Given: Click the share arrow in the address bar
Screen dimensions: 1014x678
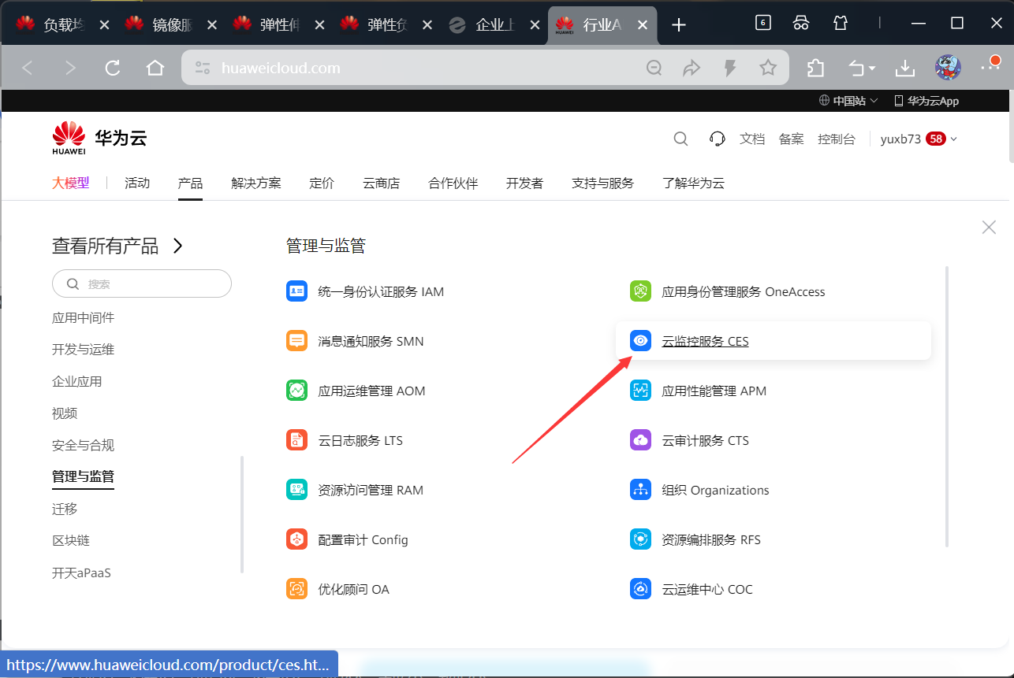Looking at the screenshot, I should [x=692, y=68].
